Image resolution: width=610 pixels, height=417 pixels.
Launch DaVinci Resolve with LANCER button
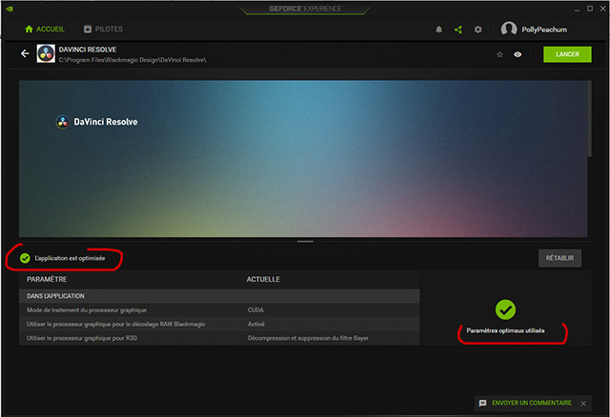point(567,54)
